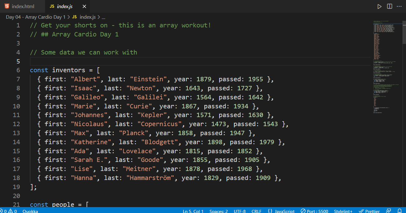The height and width of the screenshot is (213, 406).
Task: Expand the breadcrumb ellipsis symbol list
Action: pyautogui.click(x=104, y=17)
